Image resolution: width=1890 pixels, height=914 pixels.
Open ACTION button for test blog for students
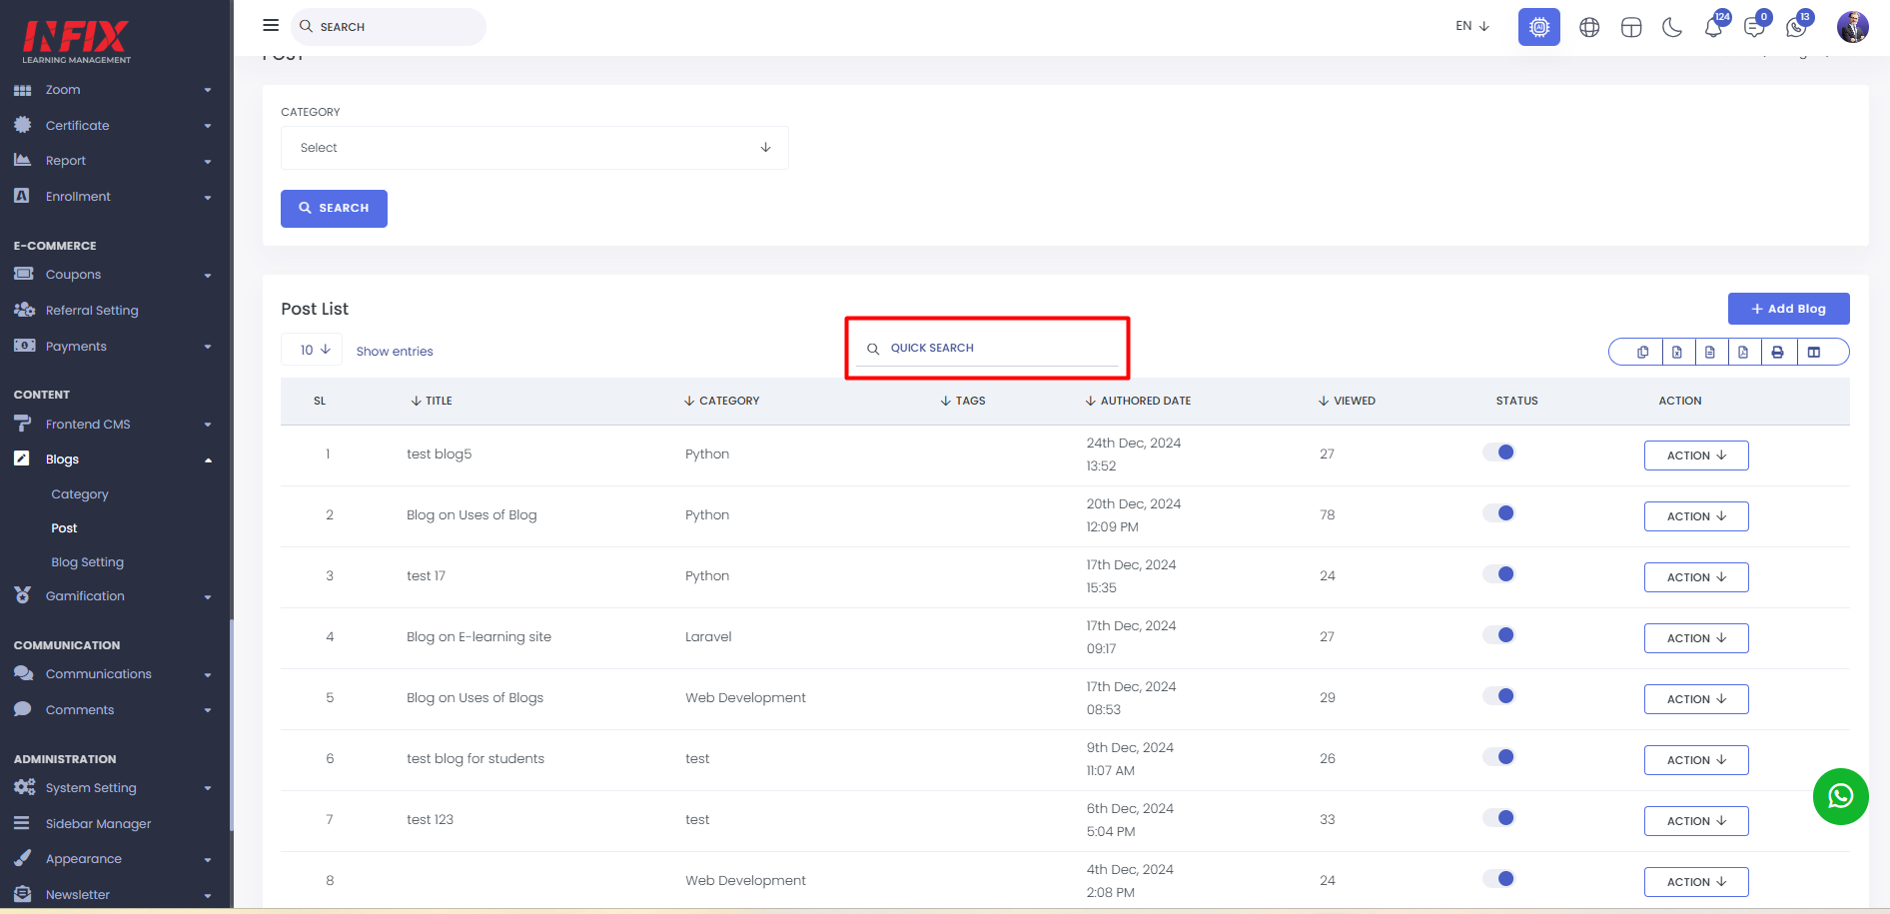1696,760
